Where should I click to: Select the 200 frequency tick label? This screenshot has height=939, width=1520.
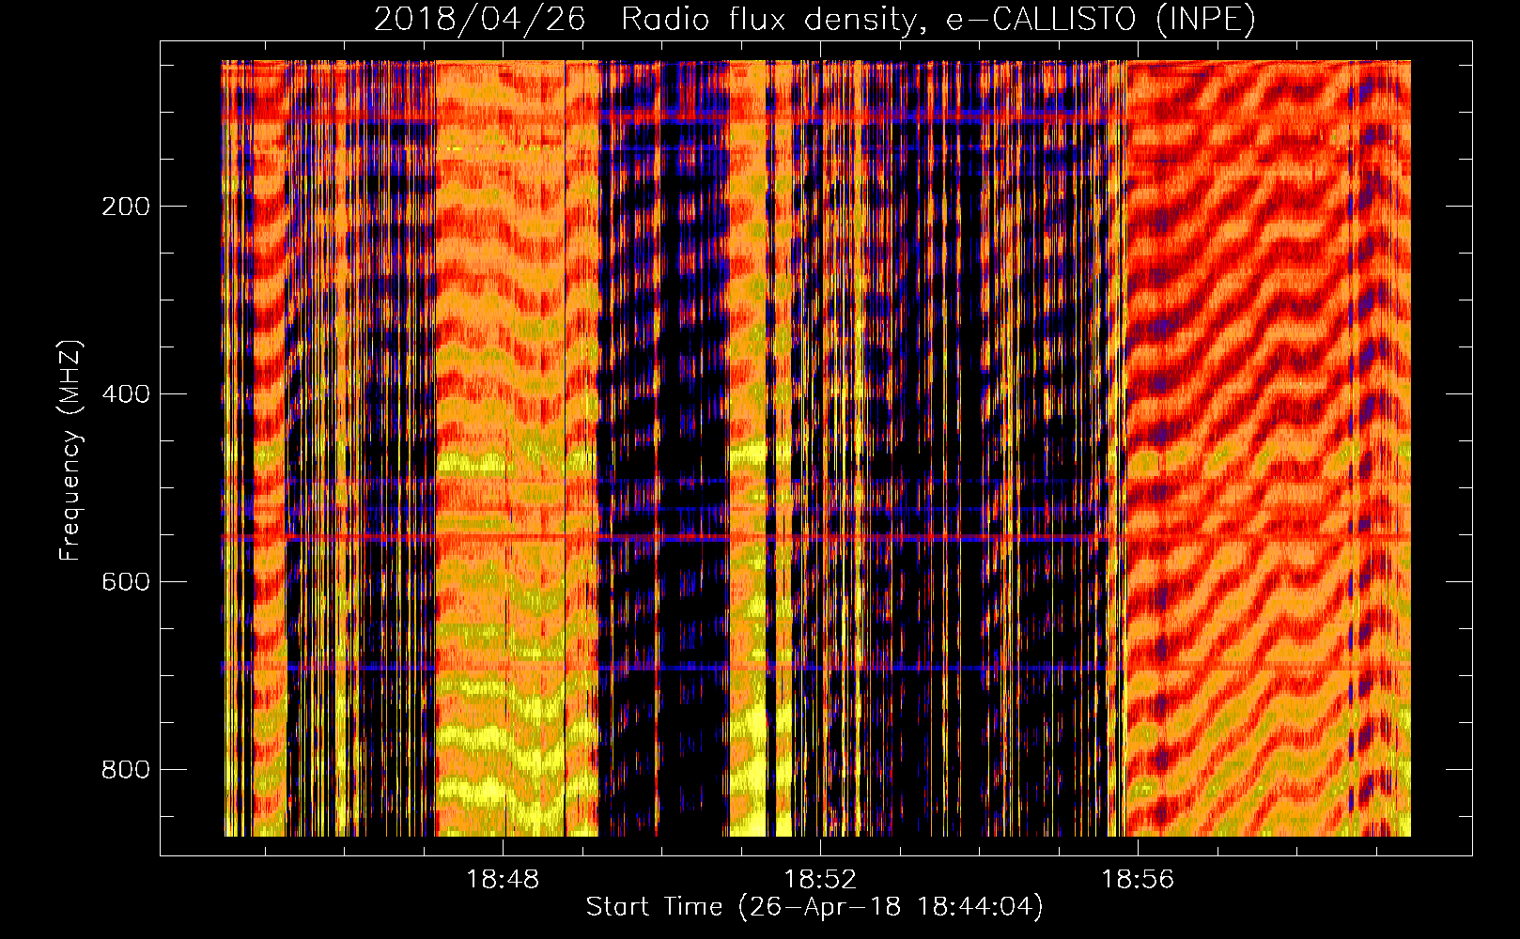(x=126, y=207)
